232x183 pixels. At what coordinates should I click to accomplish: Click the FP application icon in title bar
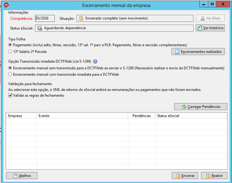[6, 5]
